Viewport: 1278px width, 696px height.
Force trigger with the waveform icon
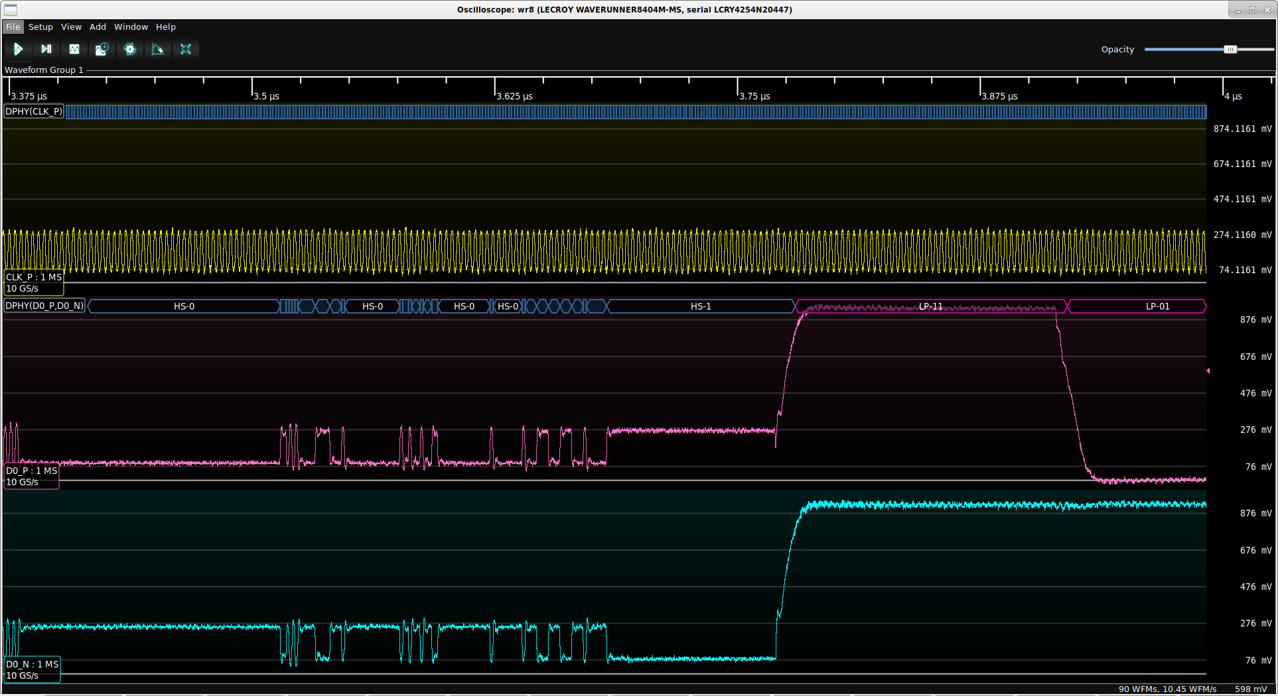(74, 49)
